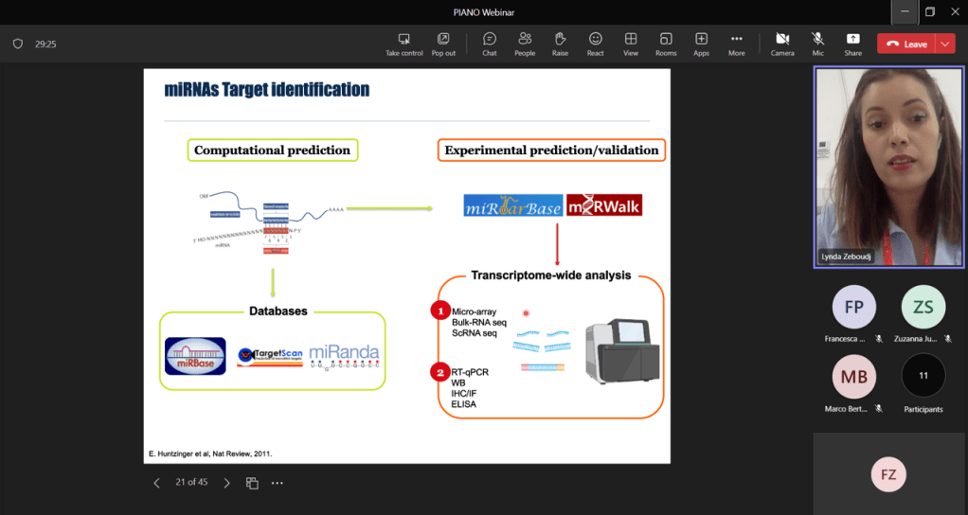The height and width of the screenshot is (515, 968).
Task: Open the People panel
Action: (x=524, y=44)
